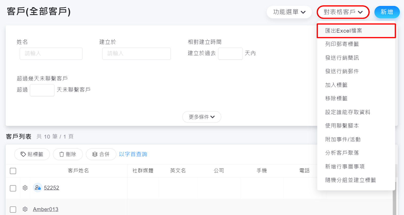Click the tag icon on 貼標籤 button
The width and height of the screenshot is (404, 215).
(x=23, y=154)
